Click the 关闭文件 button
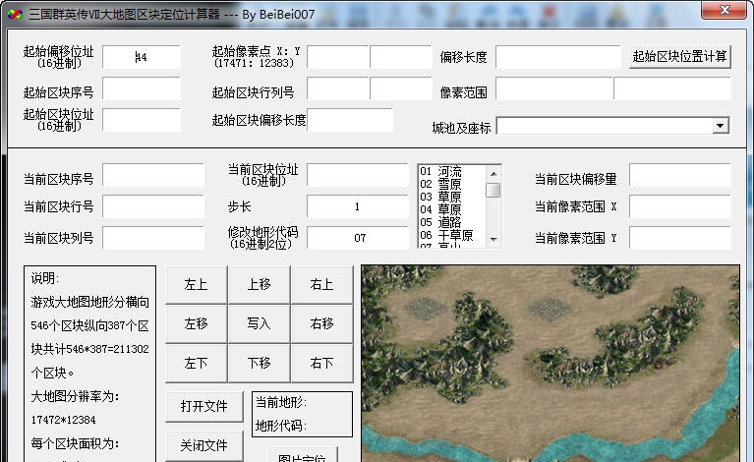This screenshot has height=462, width=754. [x=203, y=445]
